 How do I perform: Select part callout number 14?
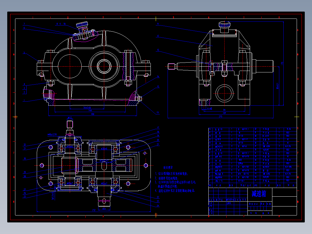pos(158,76)
